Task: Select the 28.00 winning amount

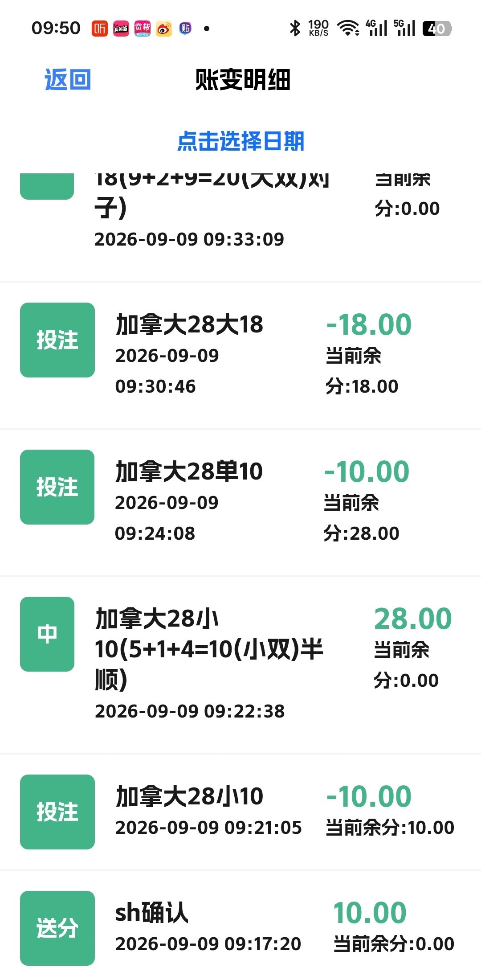Action: 413,619
